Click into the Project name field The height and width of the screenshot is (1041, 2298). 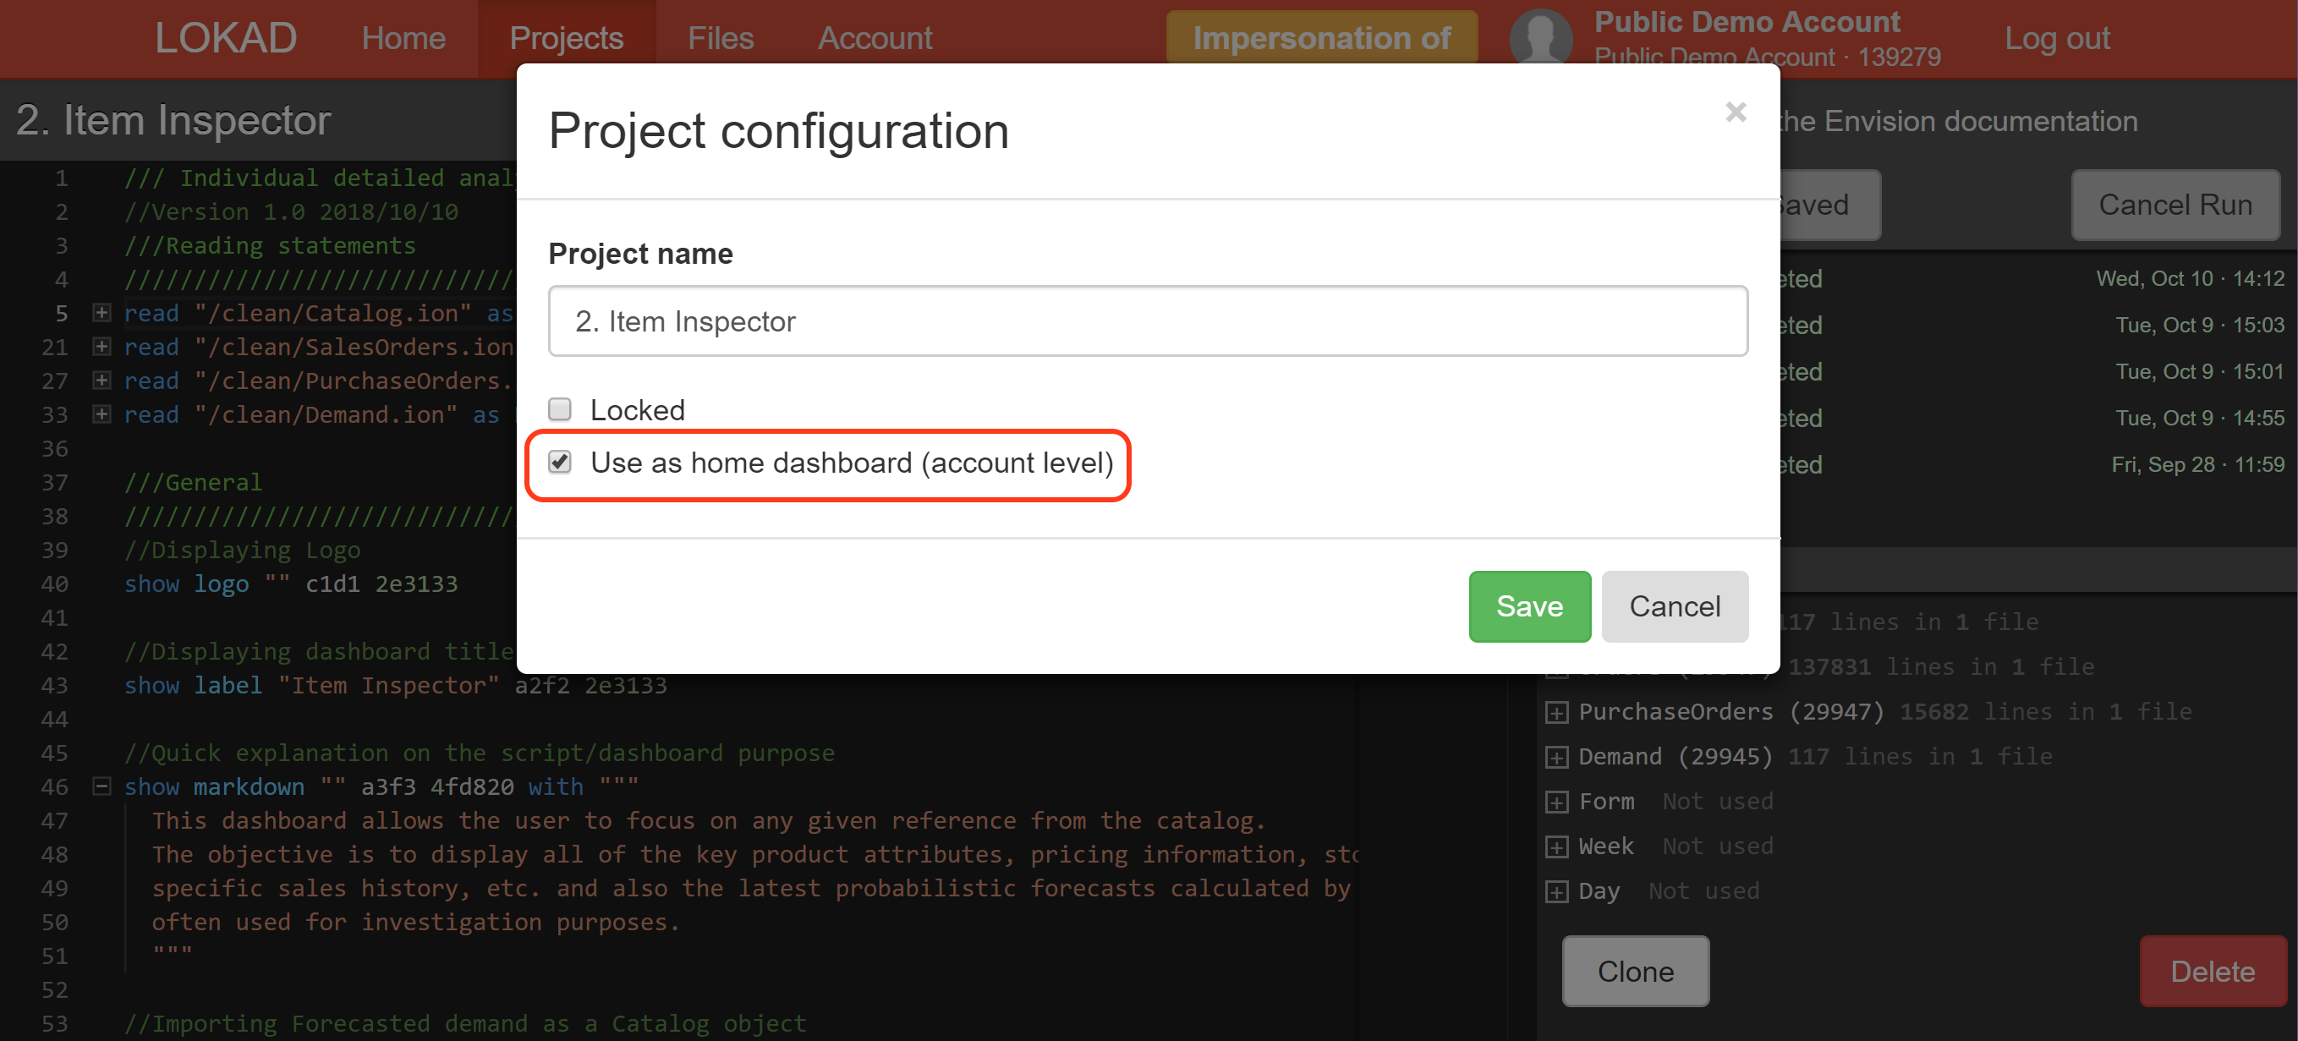pyautogui.click(x=1147, y=321)
